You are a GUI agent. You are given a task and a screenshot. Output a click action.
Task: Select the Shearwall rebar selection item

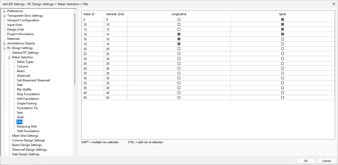coord(23,76)
